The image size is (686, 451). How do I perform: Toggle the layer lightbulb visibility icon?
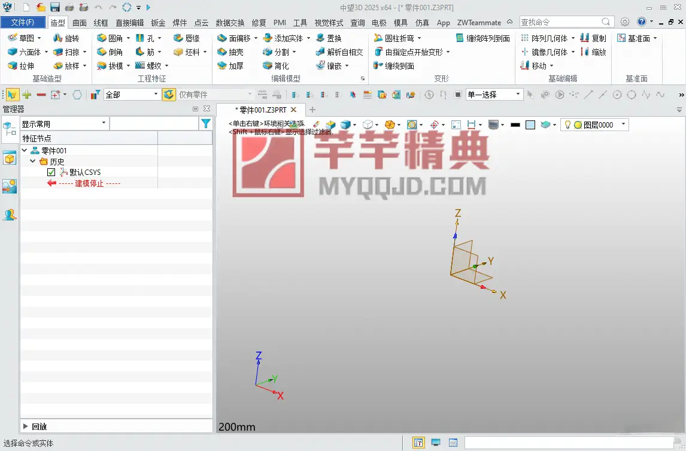567,125
